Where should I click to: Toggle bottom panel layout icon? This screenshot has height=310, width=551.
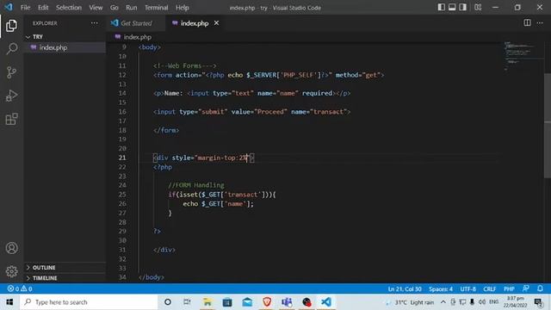coord(452,8)
